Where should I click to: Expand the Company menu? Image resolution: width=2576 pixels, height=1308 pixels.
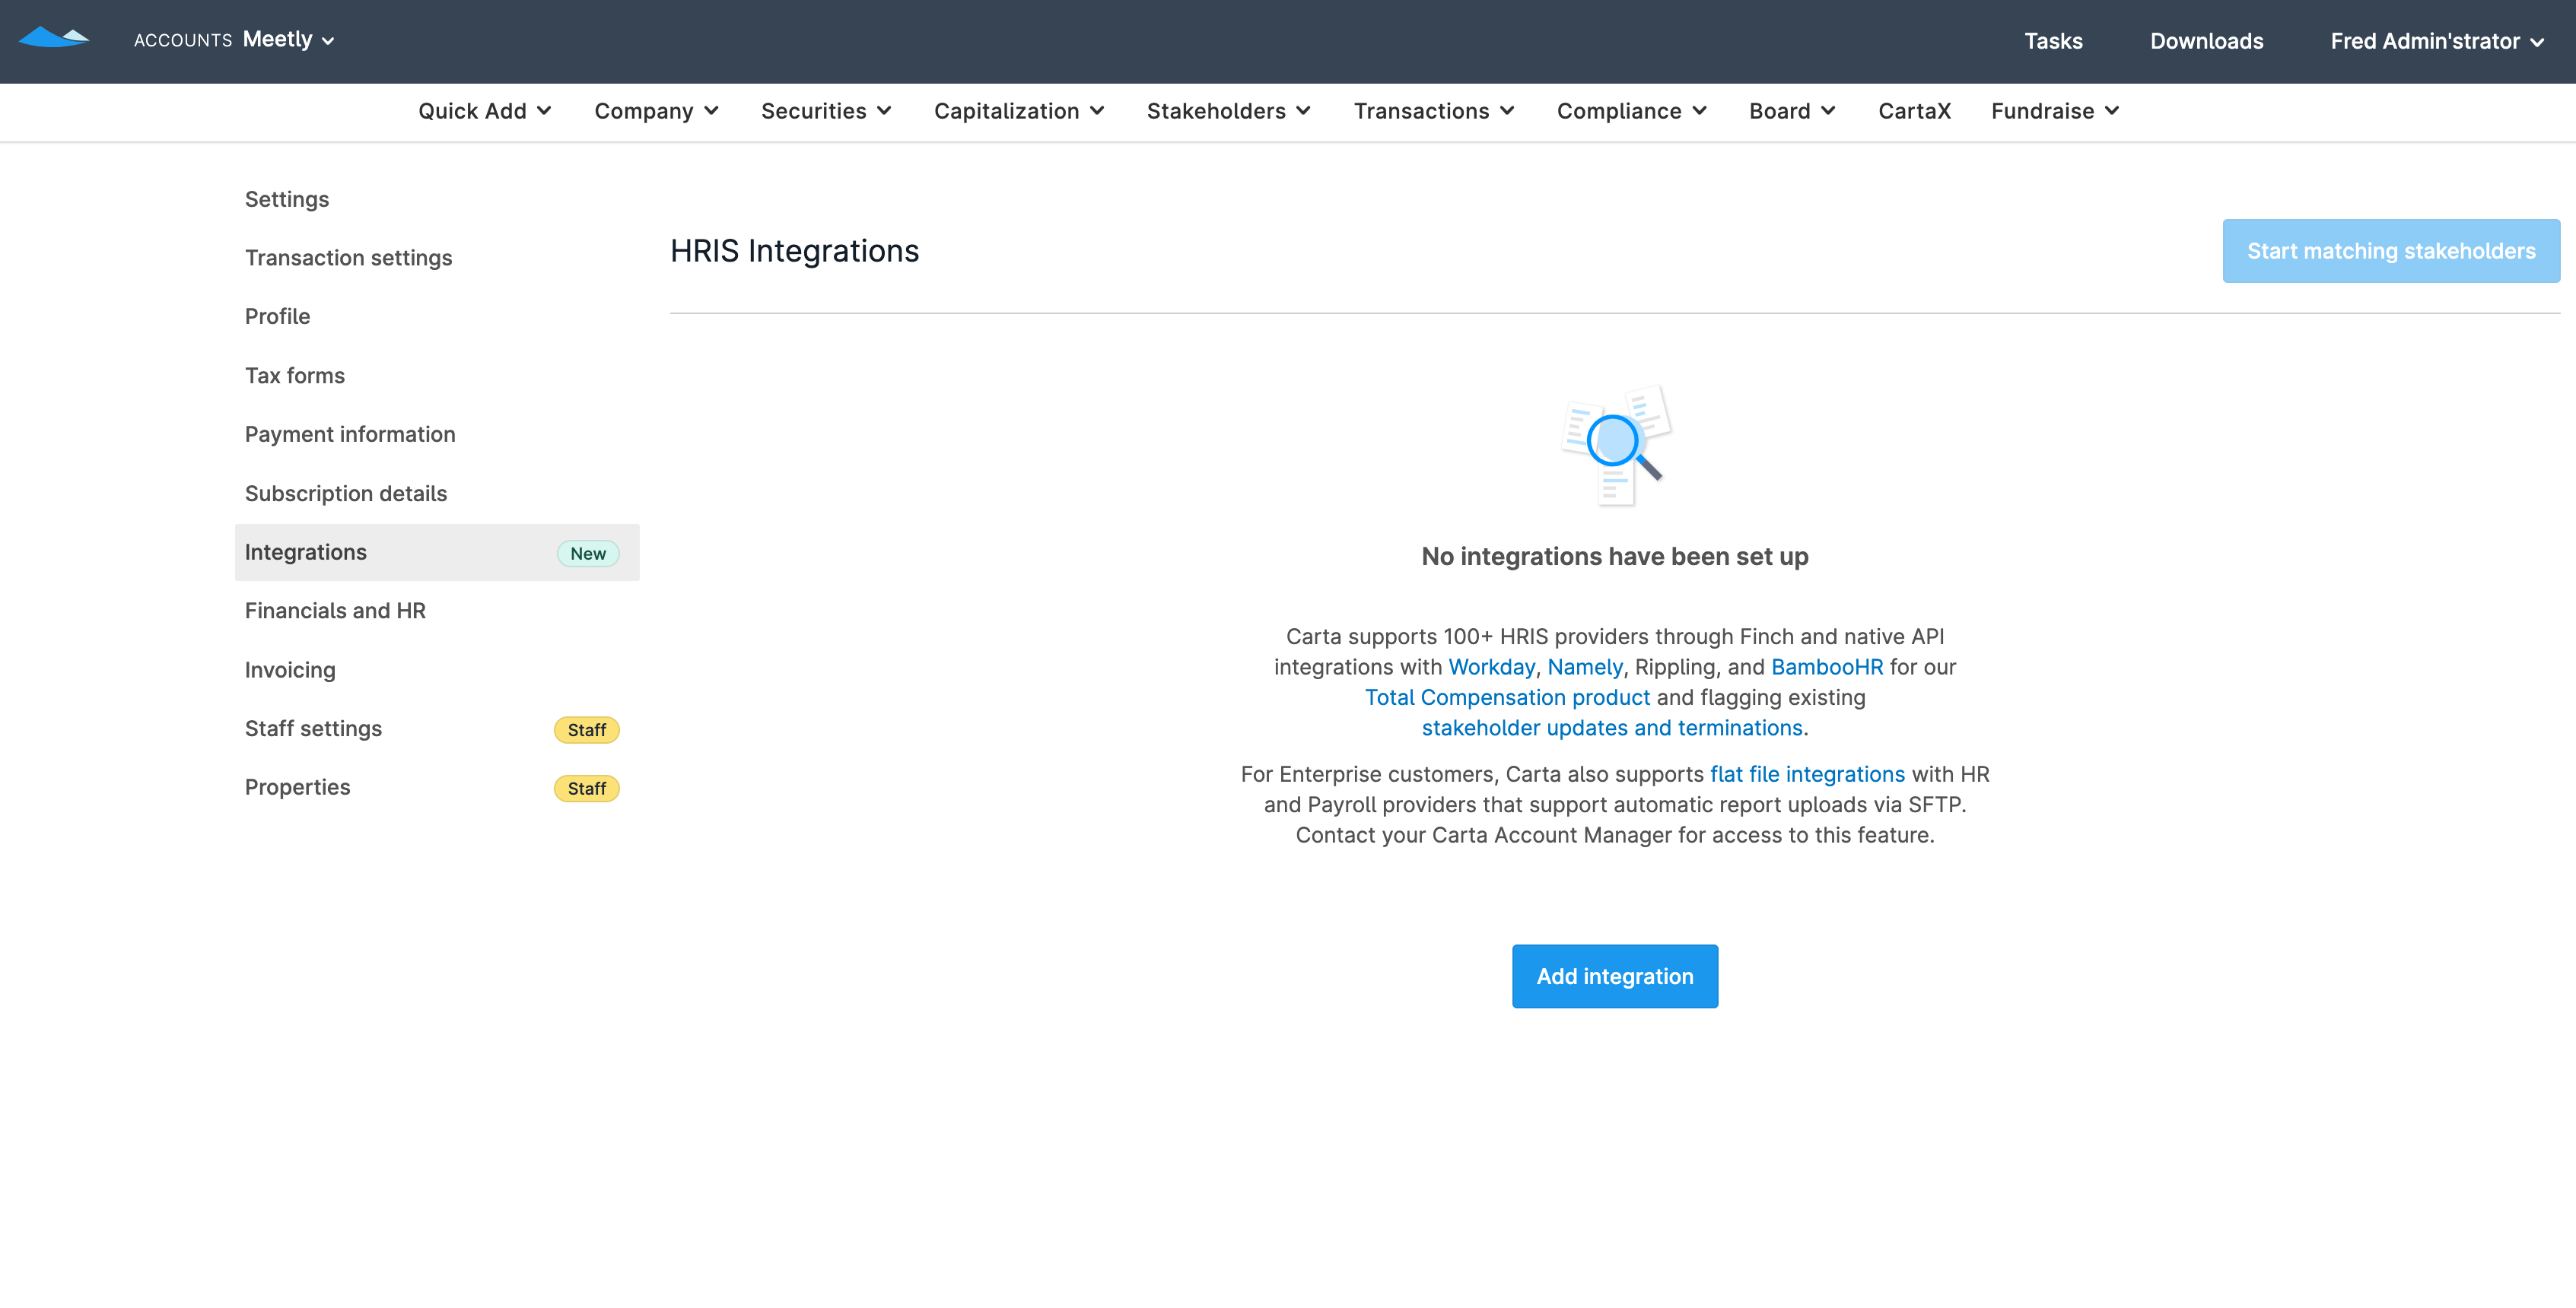[x=656, y=111]
